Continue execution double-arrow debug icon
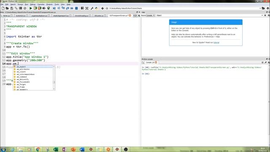Screen dimensions: 270x152 point(72,8)
